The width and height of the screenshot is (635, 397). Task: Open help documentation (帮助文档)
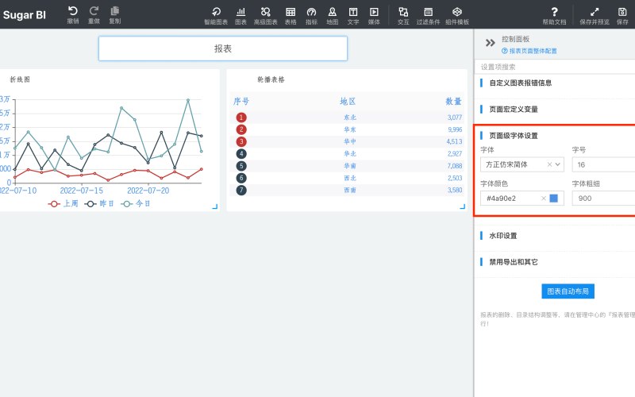[x=554, y=16]
